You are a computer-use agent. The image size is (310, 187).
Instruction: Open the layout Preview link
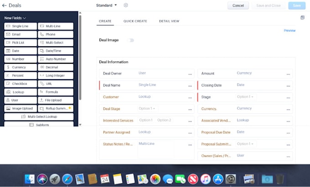(289, 30)
